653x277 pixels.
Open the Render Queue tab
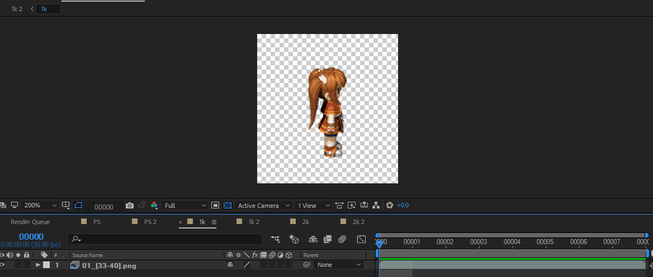pos(30,222)
